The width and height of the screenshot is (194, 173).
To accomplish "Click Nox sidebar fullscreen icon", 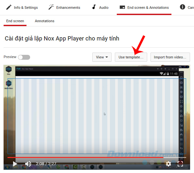I will pos(181,102).
